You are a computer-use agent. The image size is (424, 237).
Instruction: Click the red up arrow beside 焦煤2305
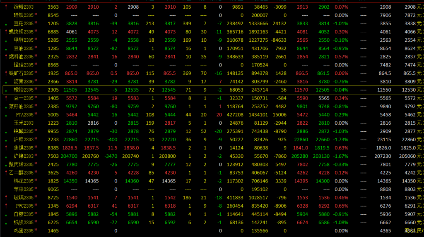(6, 148)
